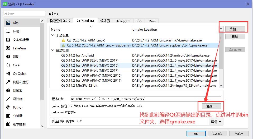Click sidebar list scroll down arrow
Screen dimensions: 253x139
[42, 126]
